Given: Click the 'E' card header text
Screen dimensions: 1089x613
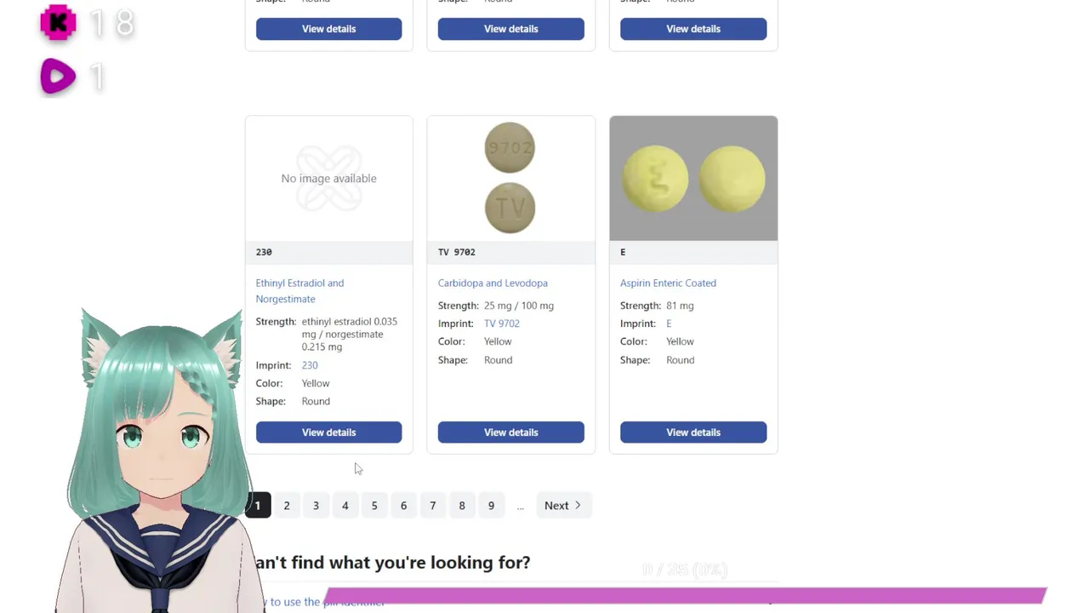Looking at the screenshot, I should point(623,252).
